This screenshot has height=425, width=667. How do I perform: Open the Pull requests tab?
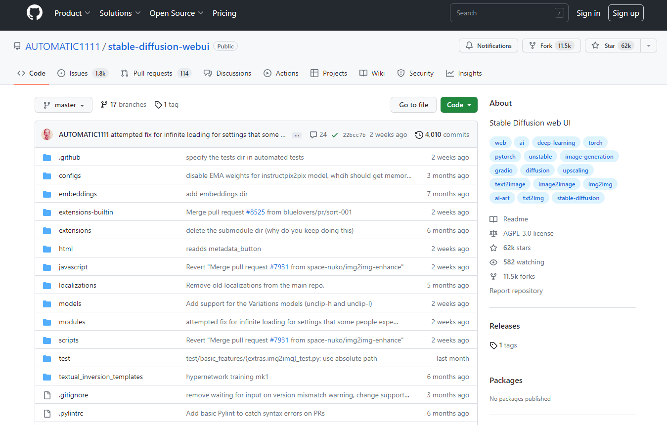(x=156, y=73)
